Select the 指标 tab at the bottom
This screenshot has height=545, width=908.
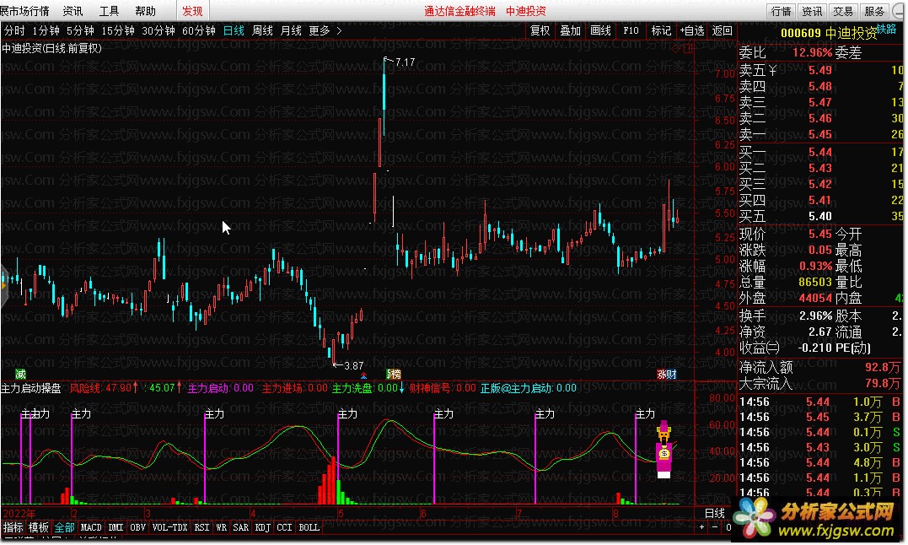point(13,527)
